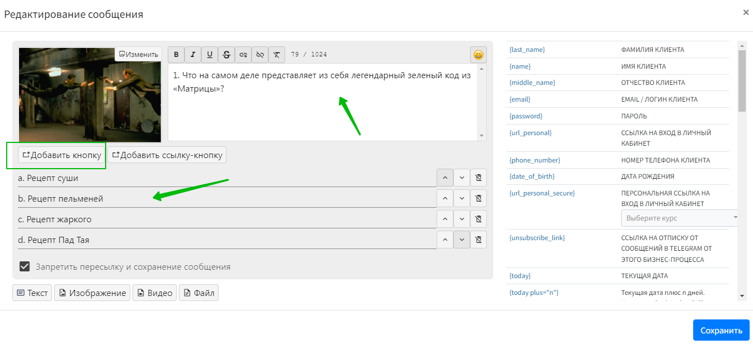This screenshot has height=344, width=753.
Task: Click the 'Добавить кнопку' button
Action: click(x=61, y=155)
